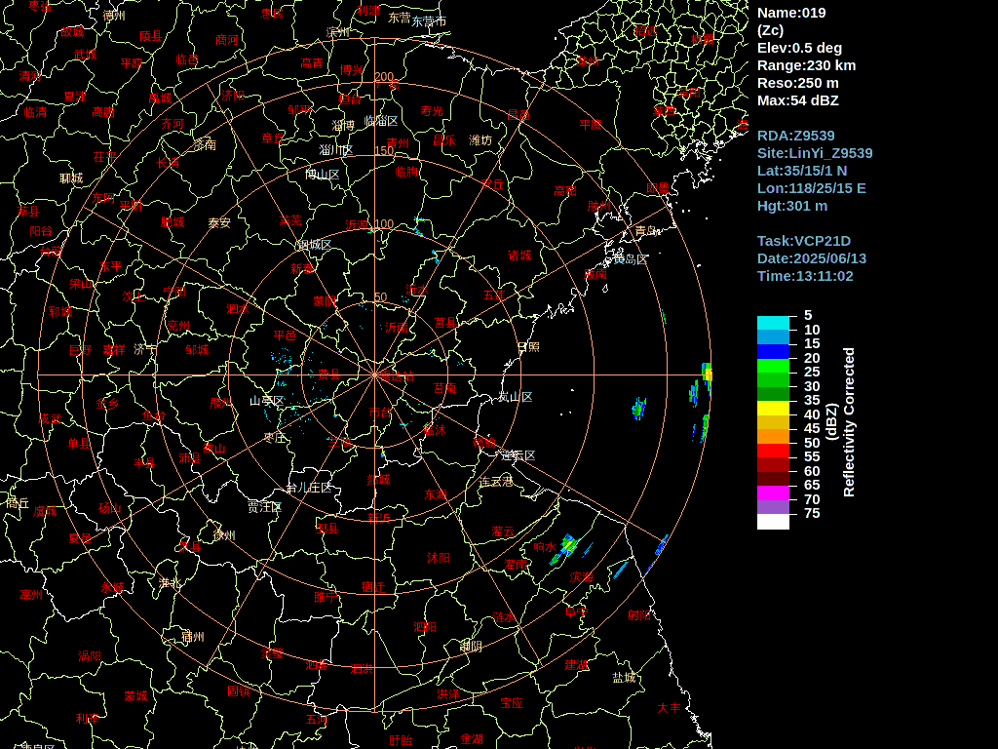This screenshot has width=998, height=749.
Task: Click the "Reso:250 m" text
Action: [797, 84]
